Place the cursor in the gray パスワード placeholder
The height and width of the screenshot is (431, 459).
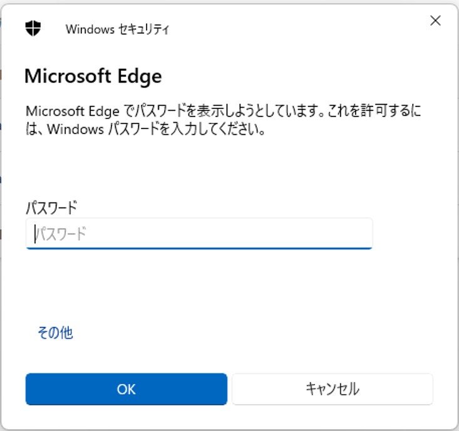click(61, 234)
